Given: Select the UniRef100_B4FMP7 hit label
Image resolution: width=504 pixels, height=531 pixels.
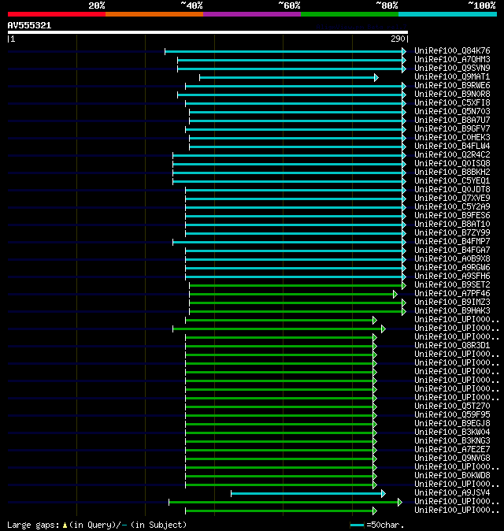Looking at the screenshot, I should point(452,241).
